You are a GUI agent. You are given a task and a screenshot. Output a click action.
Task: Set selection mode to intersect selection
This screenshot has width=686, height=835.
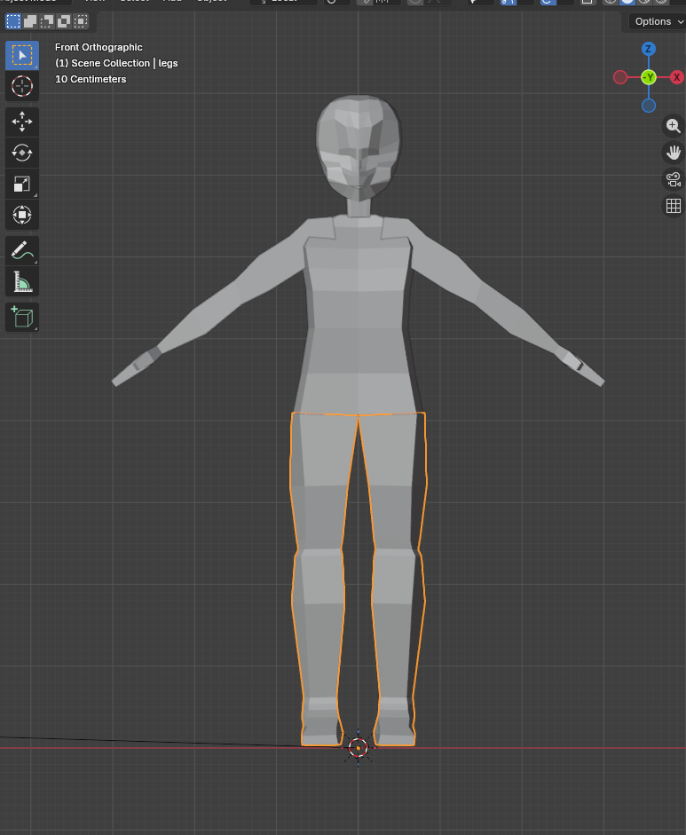point(81,21)
